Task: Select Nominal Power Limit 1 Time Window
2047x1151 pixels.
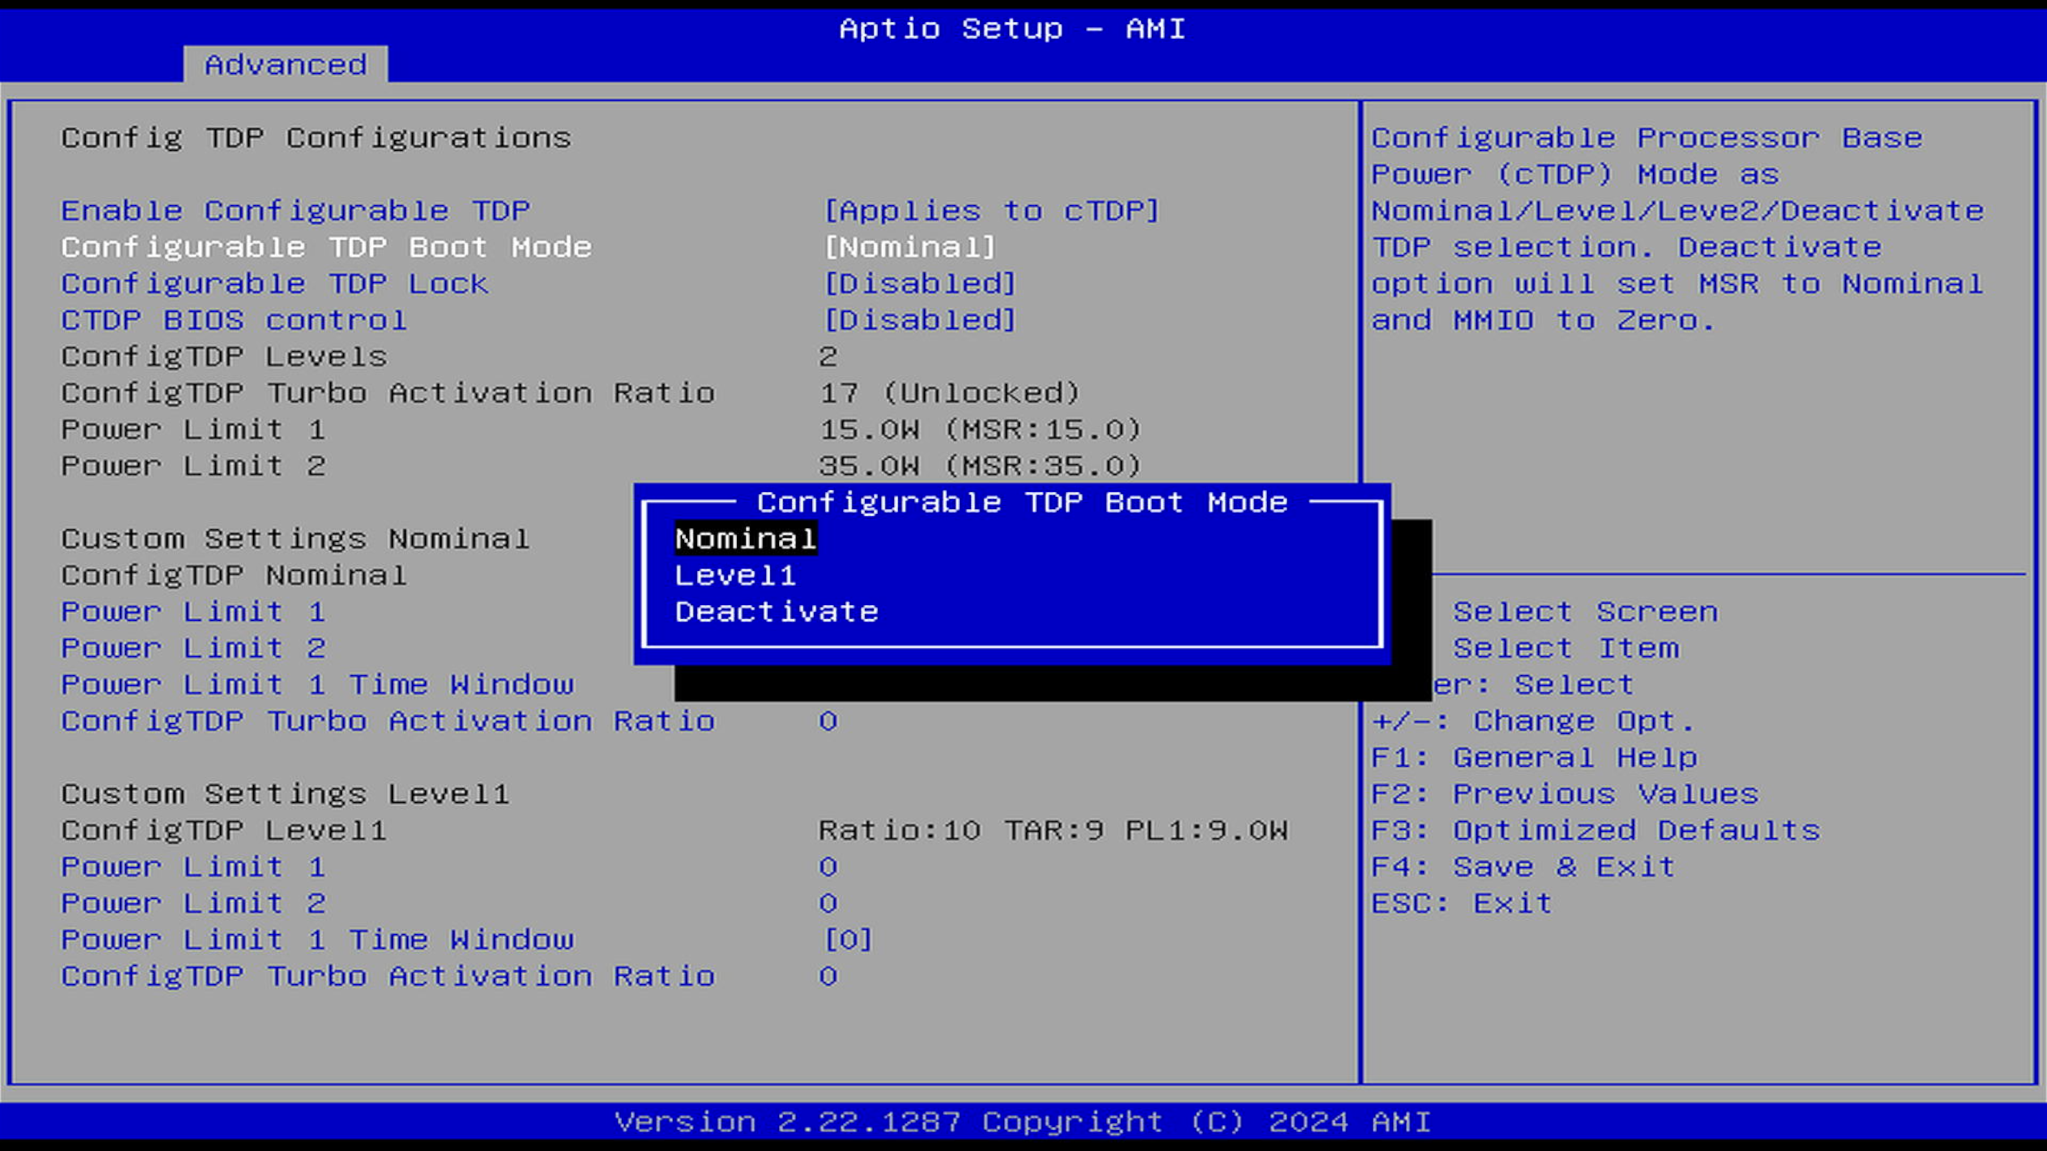Action: (x=317, y=685)
